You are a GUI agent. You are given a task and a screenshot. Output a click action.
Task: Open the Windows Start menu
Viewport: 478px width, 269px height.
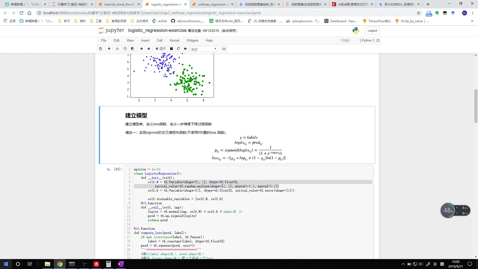[6, 264]
